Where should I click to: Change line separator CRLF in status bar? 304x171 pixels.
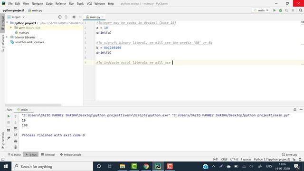click(x=224, y=160)
